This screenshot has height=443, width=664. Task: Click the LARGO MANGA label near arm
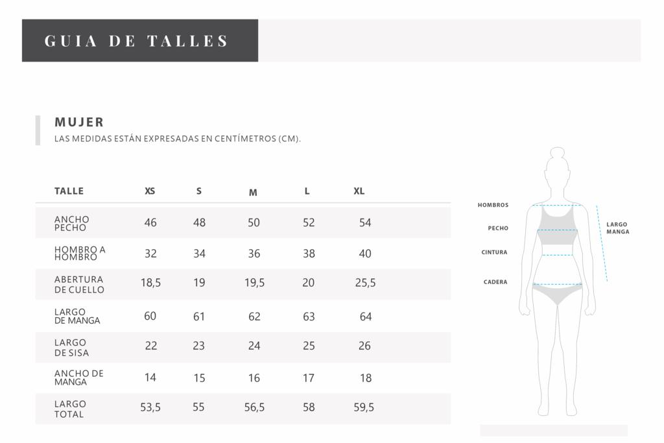point(618,228)
